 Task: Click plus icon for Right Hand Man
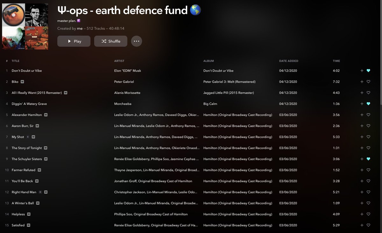tap(362, 192)
